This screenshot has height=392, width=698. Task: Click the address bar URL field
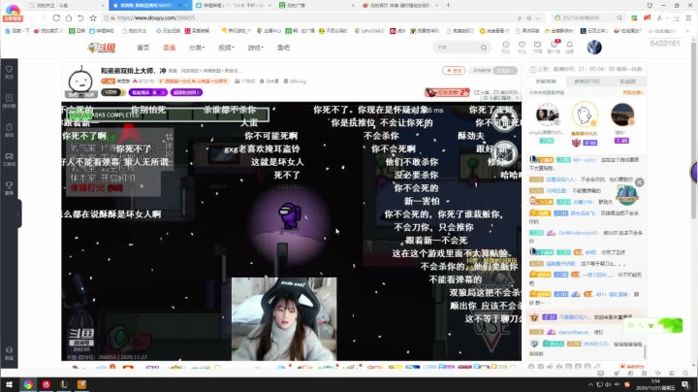tap(311, 17)
